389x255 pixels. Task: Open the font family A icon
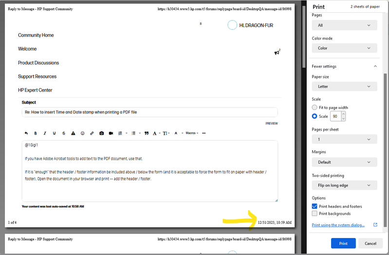[x=154, y=133]
